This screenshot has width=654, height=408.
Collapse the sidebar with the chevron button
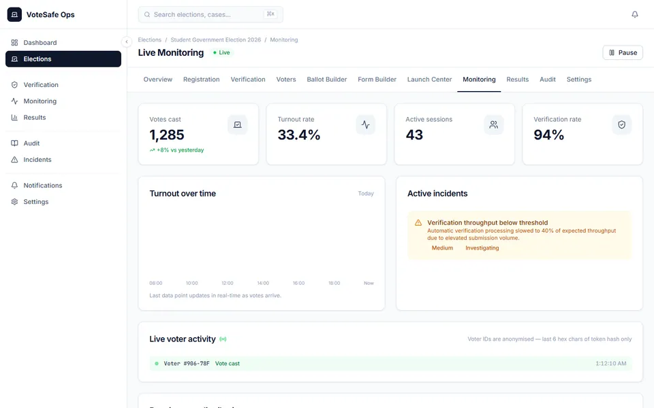(x=127, y=41)
